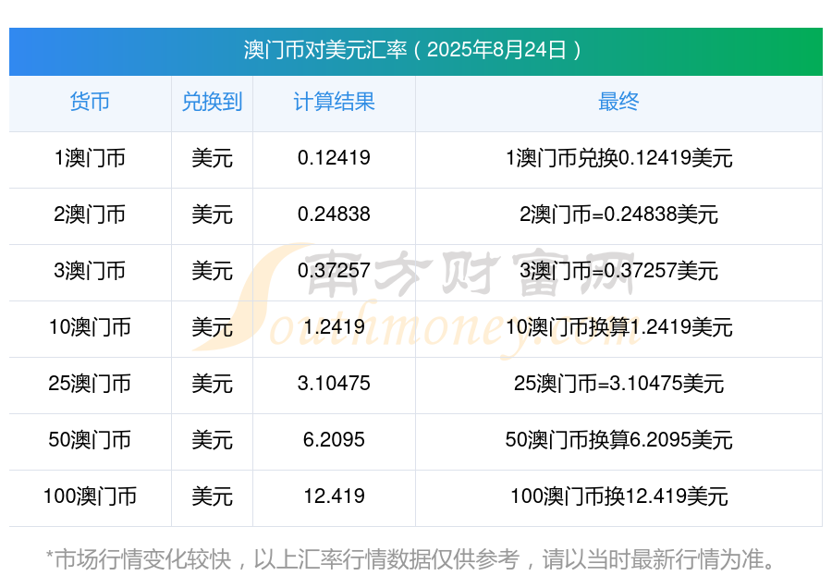Image resolution: width=832 pixels, height=588 pixels.
Task: Select the 1澳门币 cell
Action: (90, 158)
